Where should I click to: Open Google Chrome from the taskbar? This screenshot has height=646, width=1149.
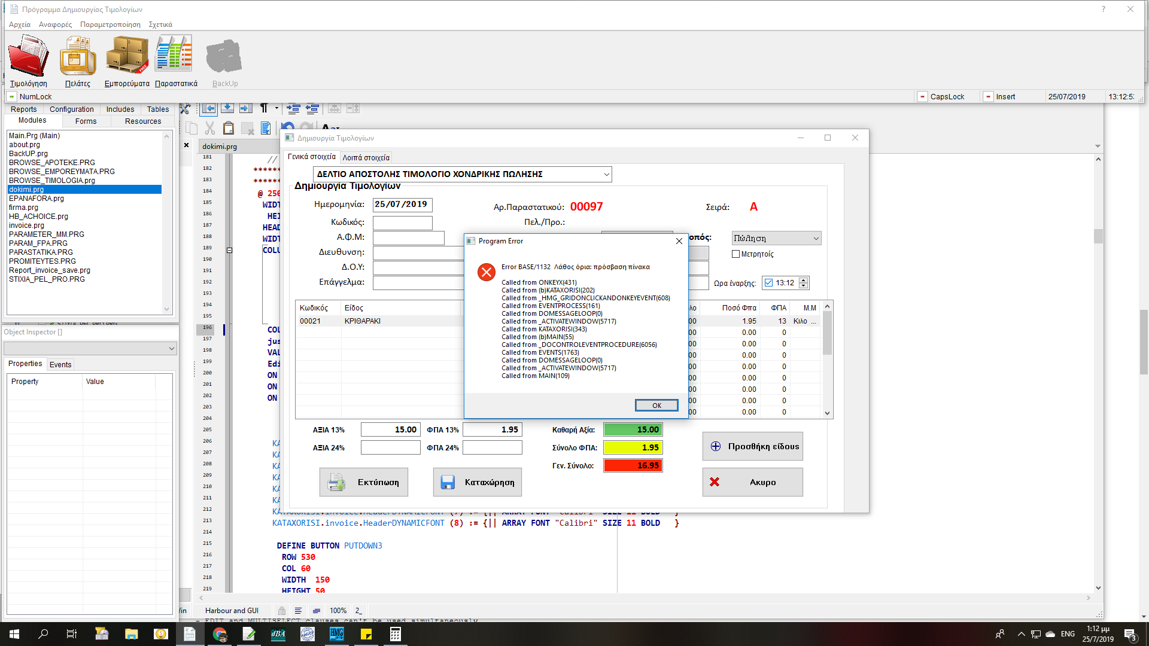pos(220,634)
